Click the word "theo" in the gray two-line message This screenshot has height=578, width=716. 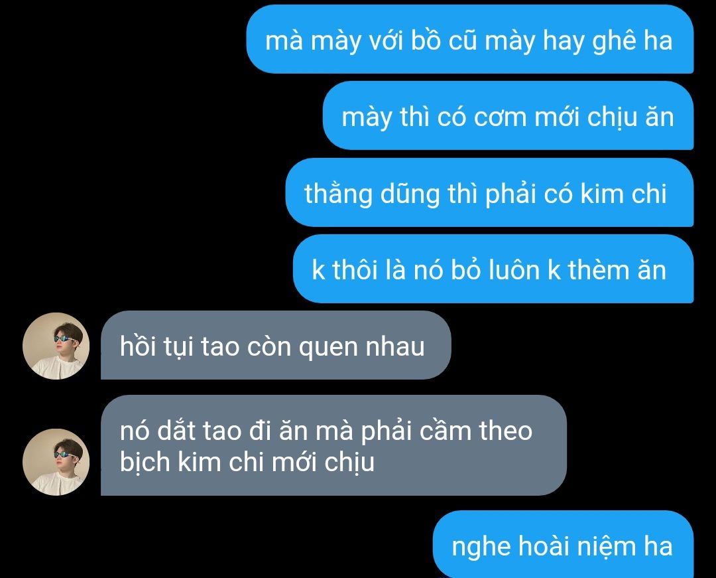(505, 431)
